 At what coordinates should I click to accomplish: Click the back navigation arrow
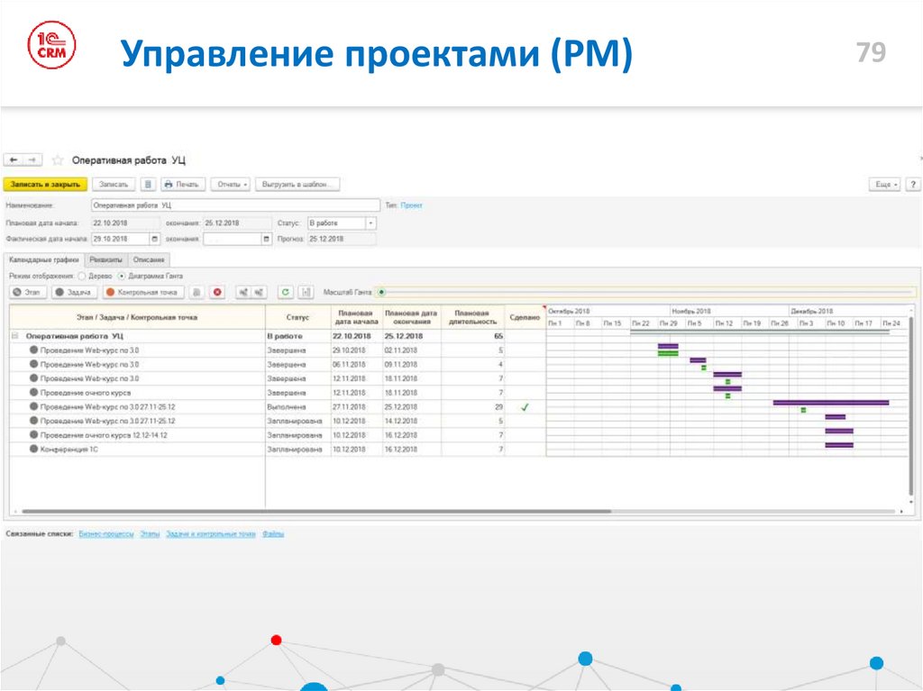(x=14, y=160)
